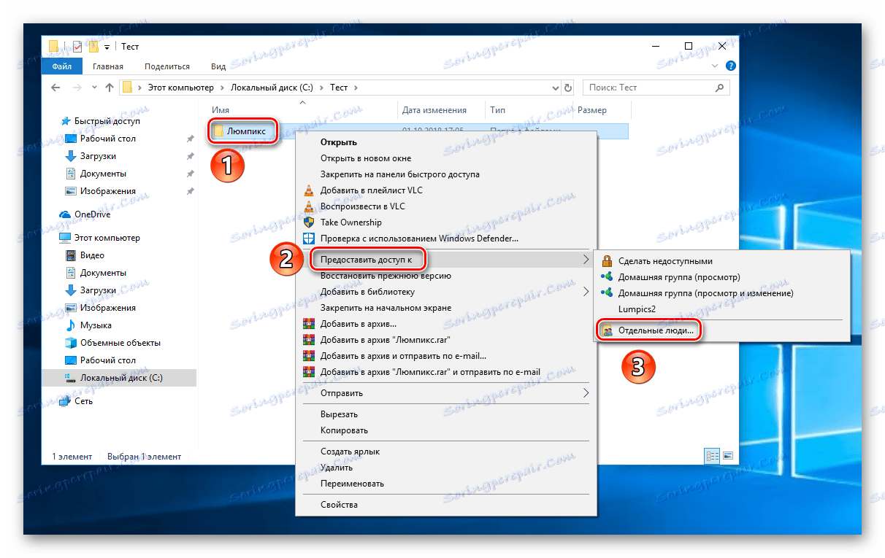Open the Quick Access Toolbar customization dropdown
The width and height of the screenshot is (885, 558).
tap(106, 46)
